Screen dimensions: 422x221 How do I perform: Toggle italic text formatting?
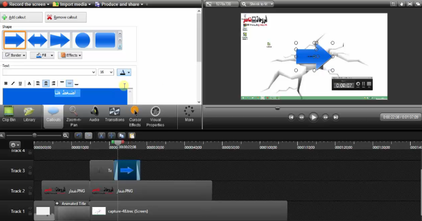[x=12, y=84]
